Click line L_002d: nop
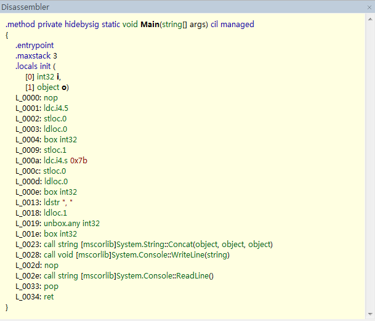Screen dimensions: 375x321 click(x=37, y=266)
